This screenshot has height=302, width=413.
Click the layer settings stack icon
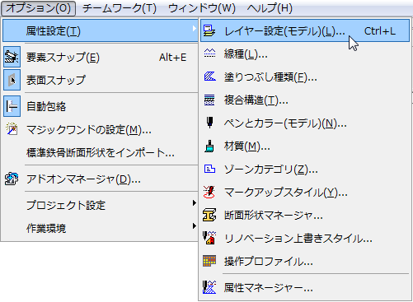(x=209, y=30)
